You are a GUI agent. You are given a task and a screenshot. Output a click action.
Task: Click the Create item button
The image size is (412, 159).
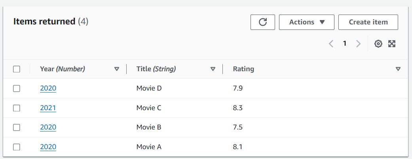[x=368, y=22]
